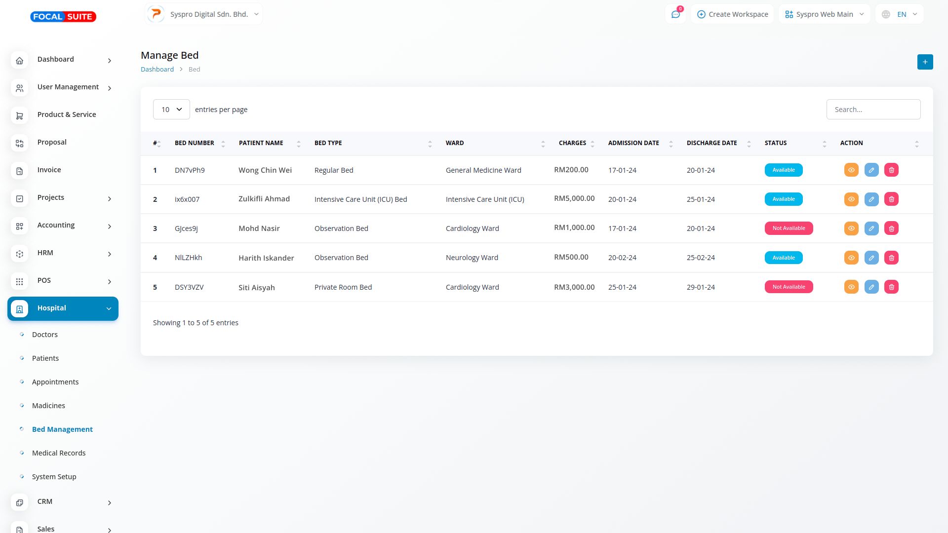
Task: View details of Wong Chin Wei's bed
Action: pos(851,170)
